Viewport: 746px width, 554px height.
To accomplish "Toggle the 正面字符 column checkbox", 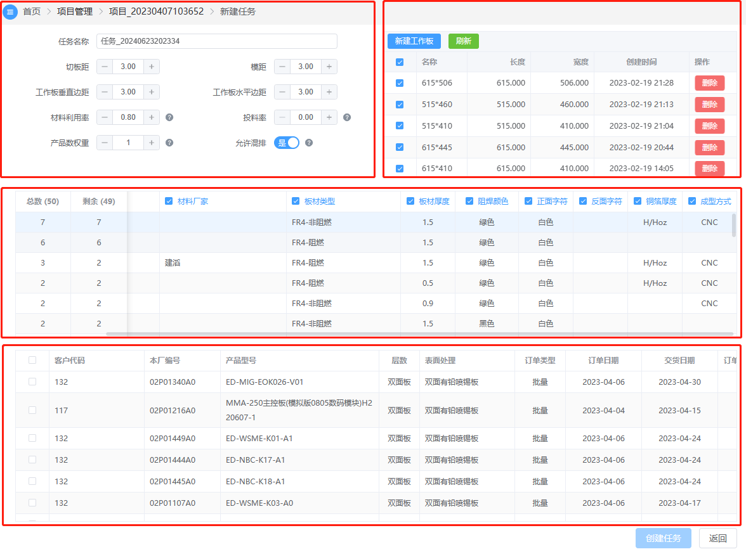I will point(528,201).
